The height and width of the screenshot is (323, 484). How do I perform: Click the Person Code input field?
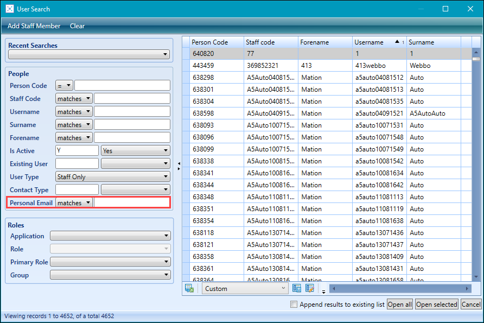[x=122, y=86]
